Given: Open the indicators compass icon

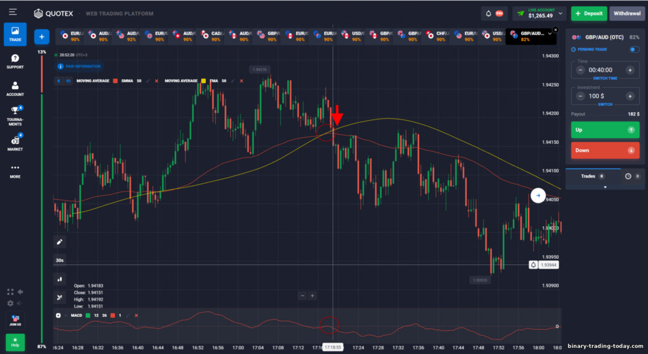Looking at the screenshot, I should click(59, 297).
